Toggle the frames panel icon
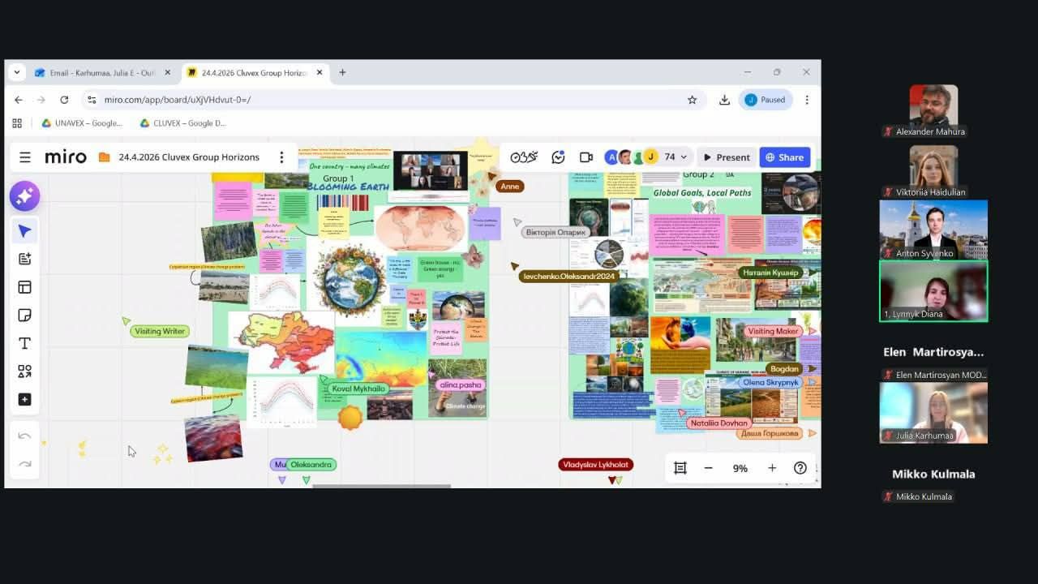 (680, 468)
